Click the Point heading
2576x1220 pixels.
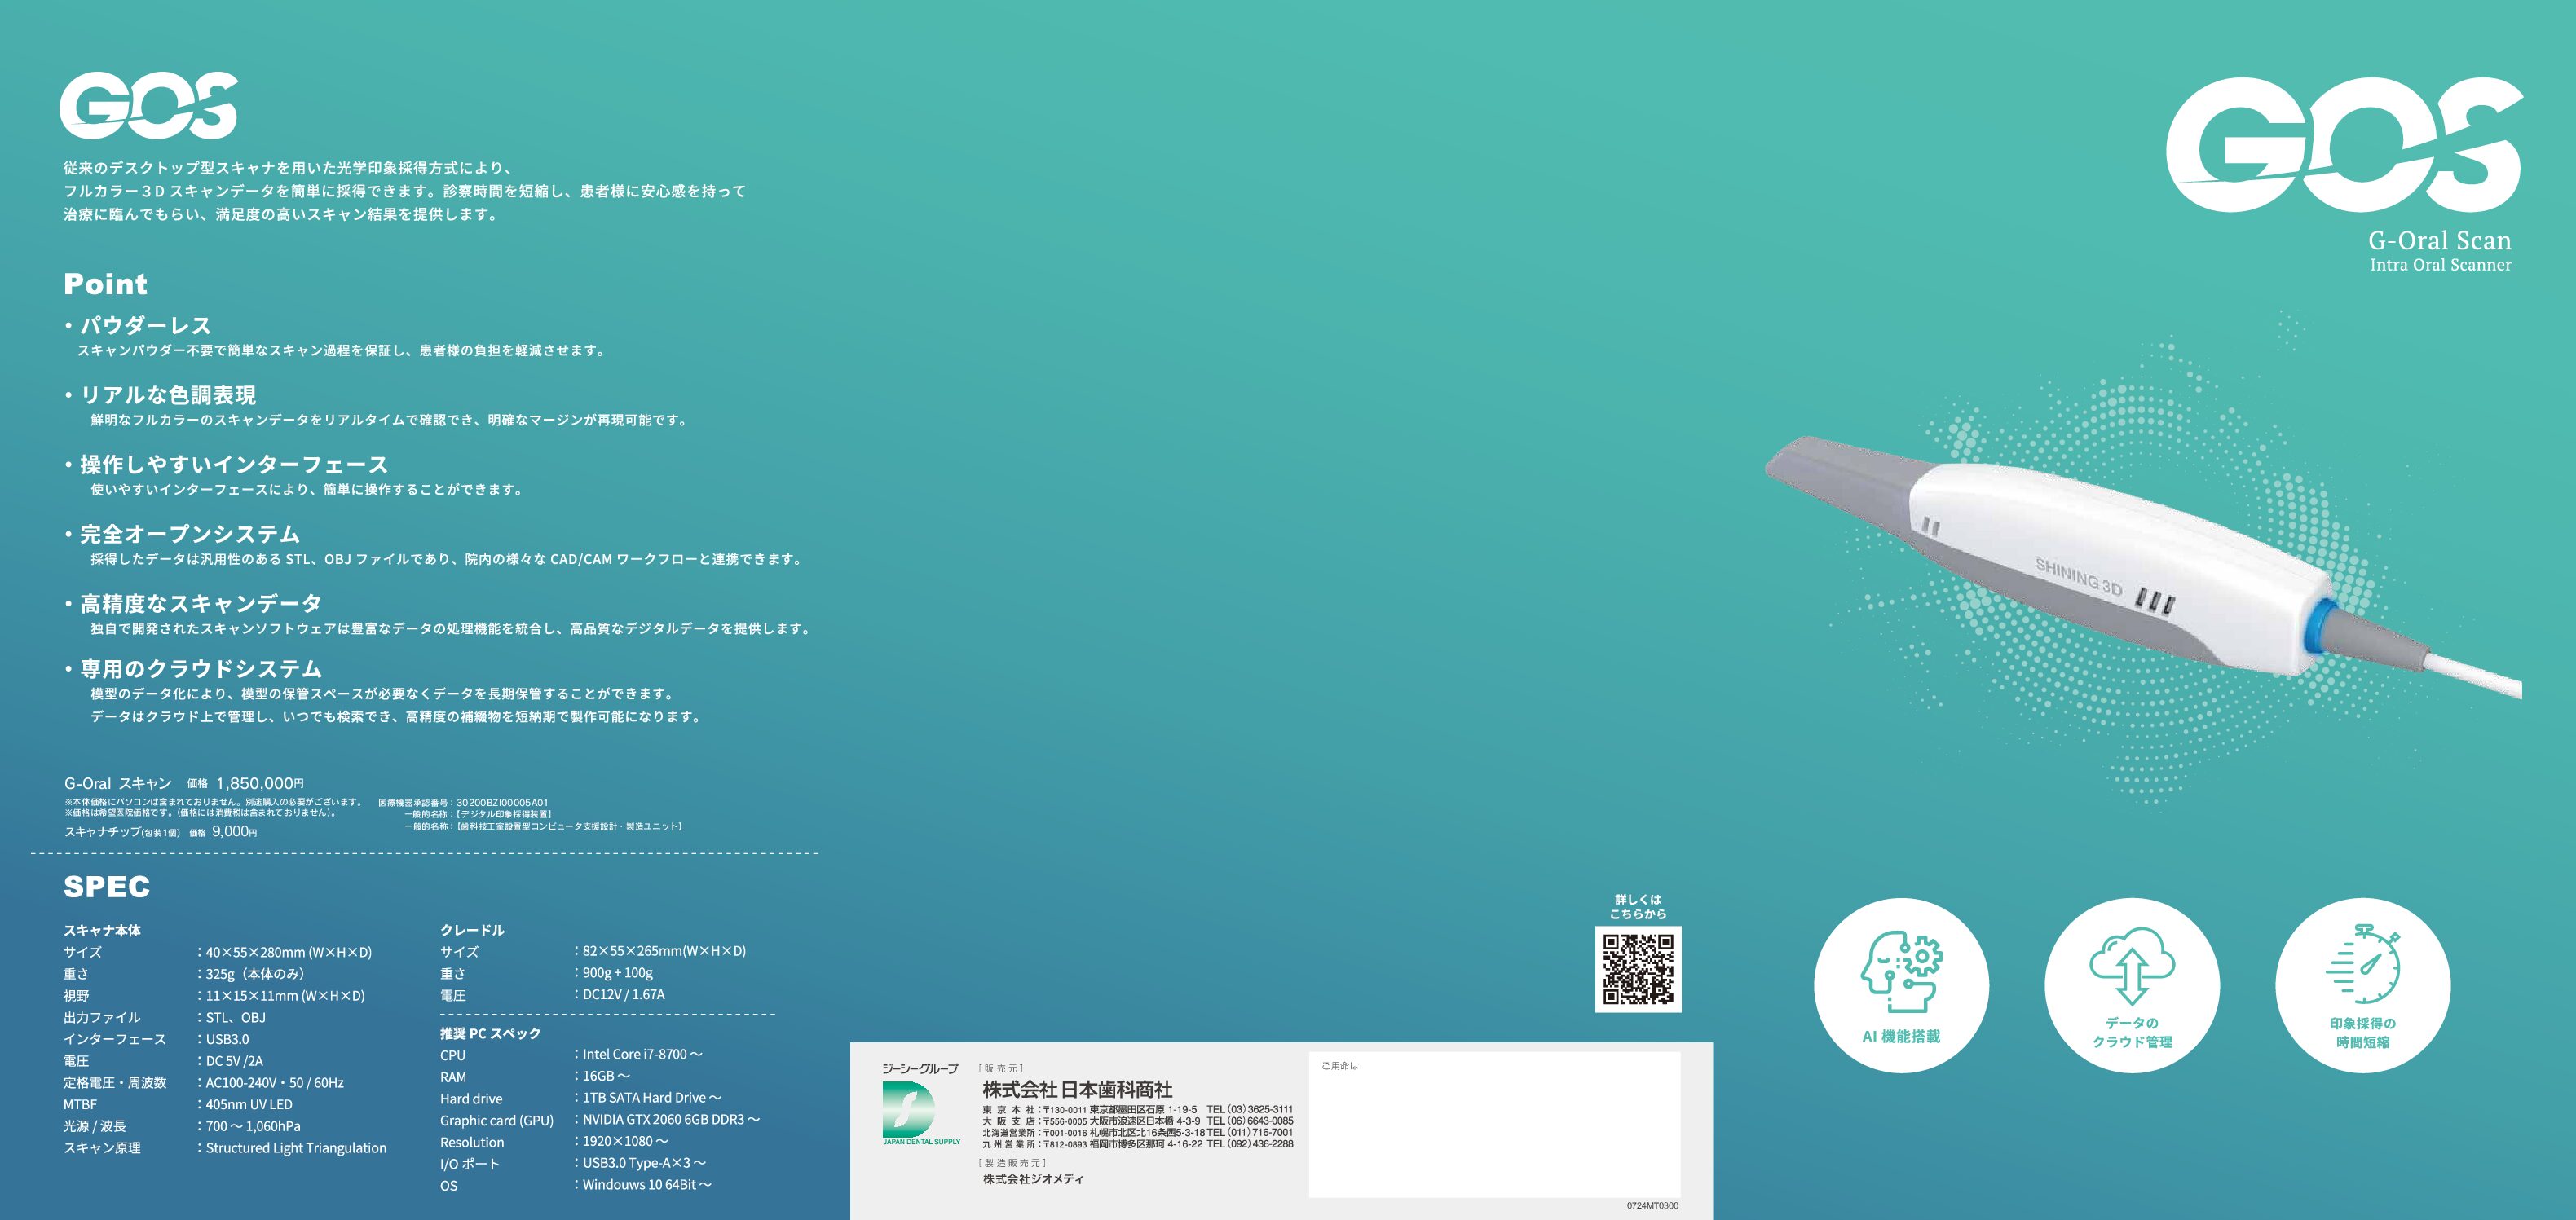[x=106, y=284]
